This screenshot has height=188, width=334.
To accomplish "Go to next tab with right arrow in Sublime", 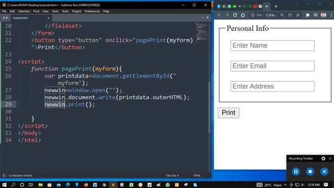I will click(7, 18).
